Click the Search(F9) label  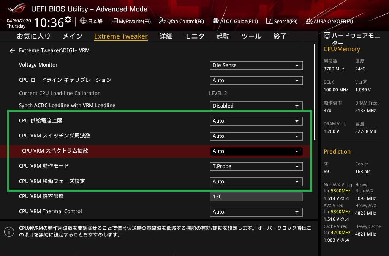[x=286, y=21]
